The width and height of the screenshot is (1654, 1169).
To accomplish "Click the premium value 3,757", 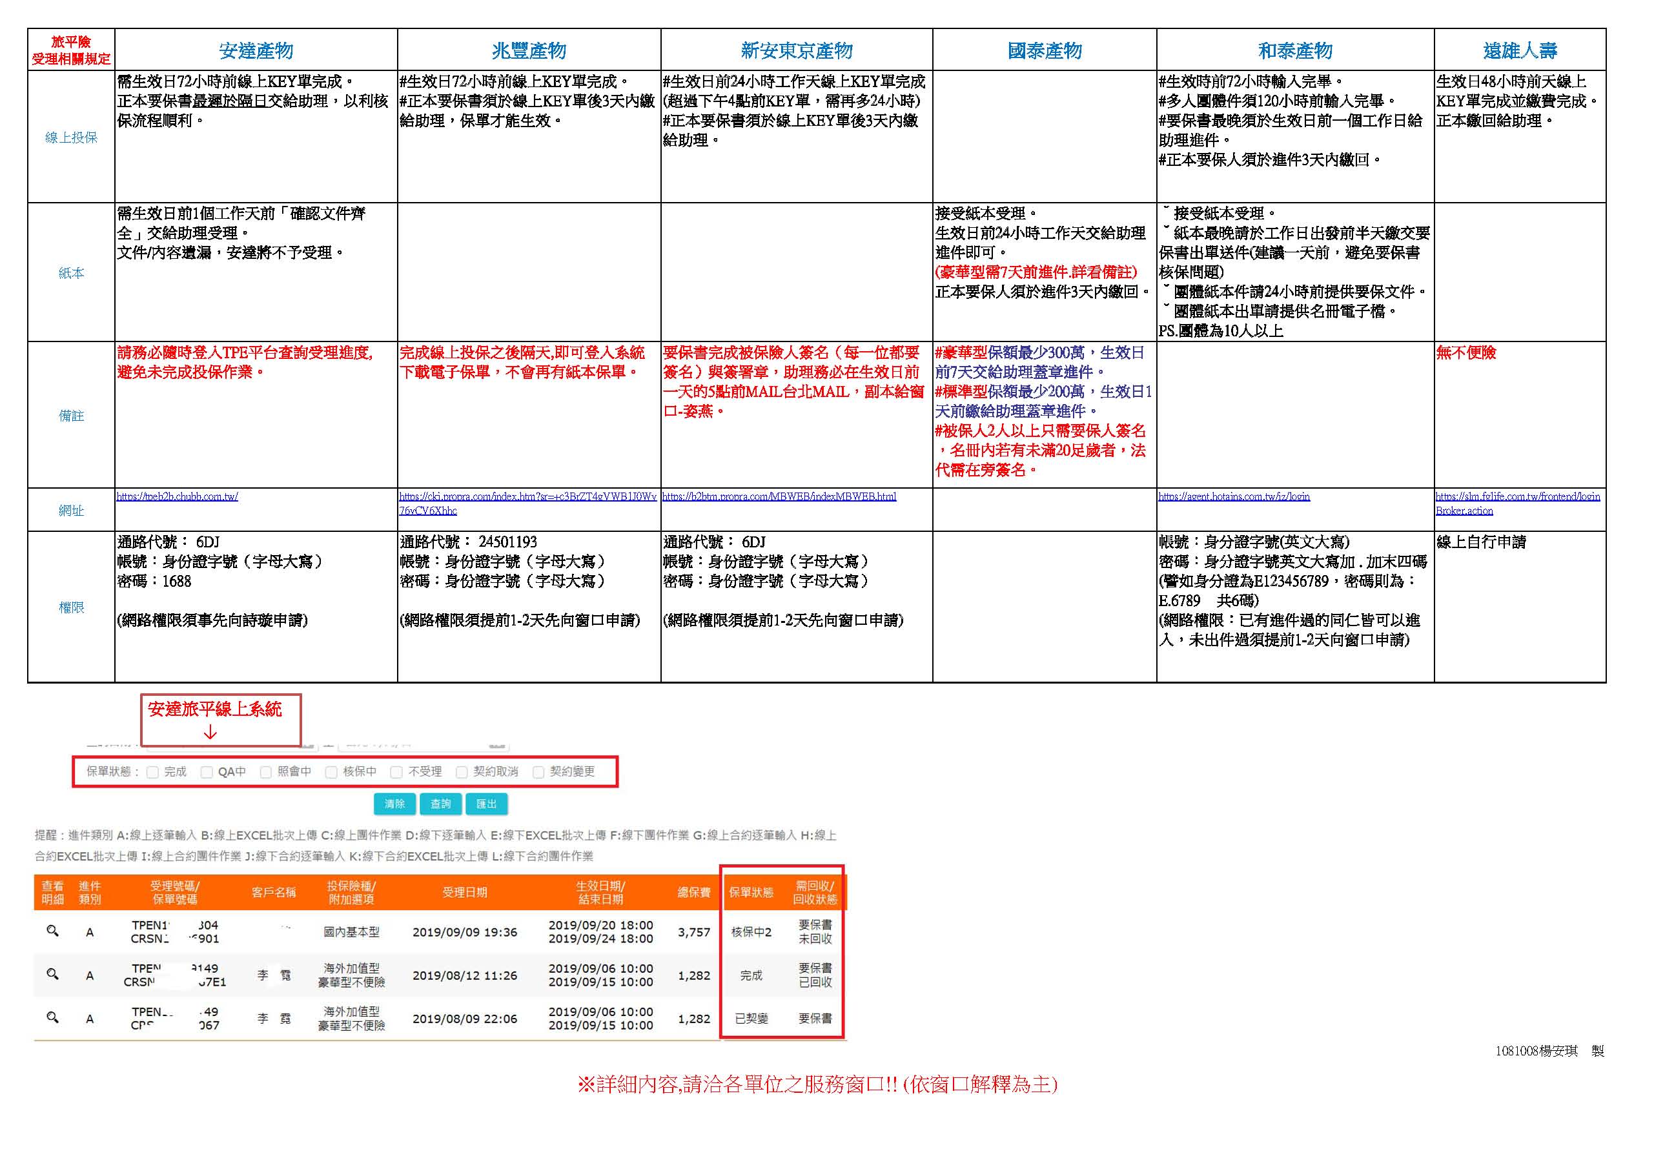I will [x=694, y=932].
